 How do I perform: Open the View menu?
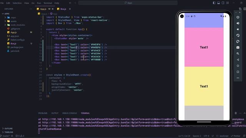[x=27, y=3]
